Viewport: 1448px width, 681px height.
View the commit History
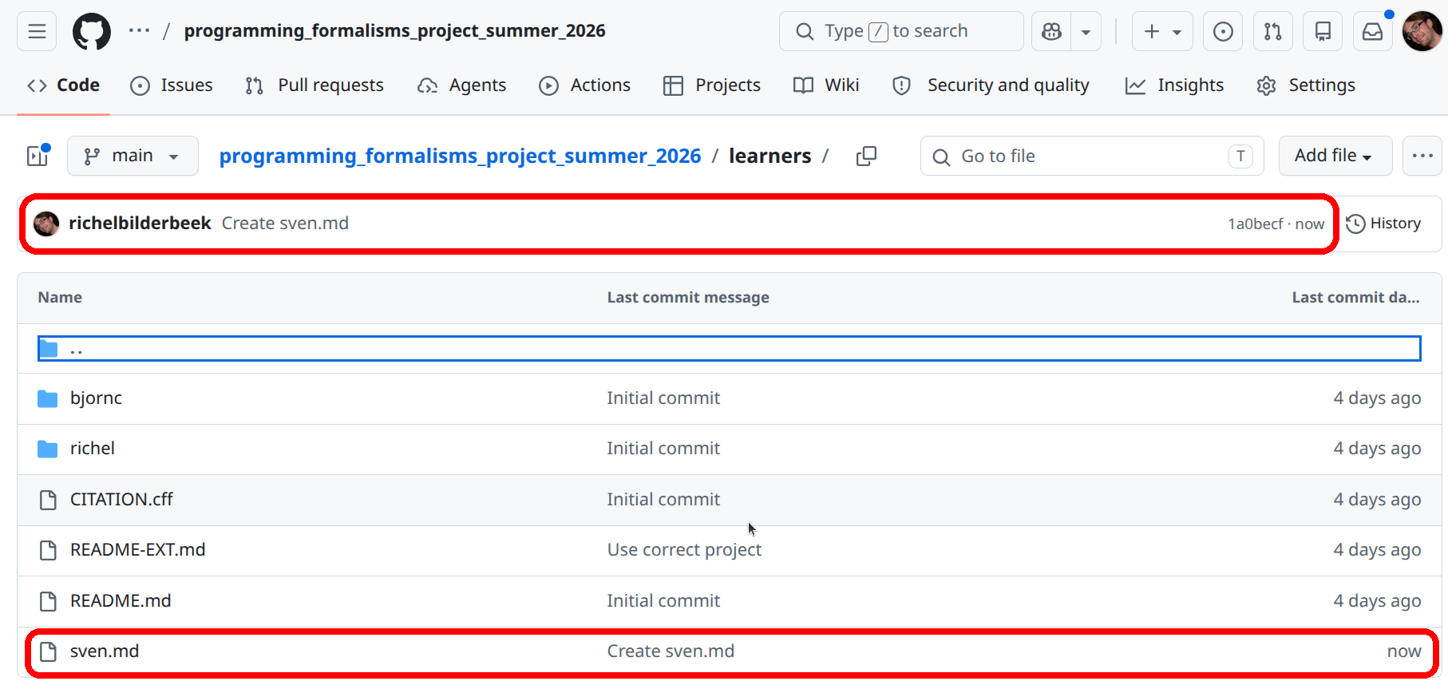click(1383, 224)
